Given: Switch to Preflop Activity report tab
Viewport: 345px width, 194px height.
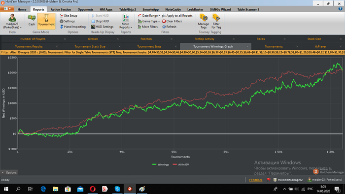Looking at the screenshot, I should coord(204,39).
